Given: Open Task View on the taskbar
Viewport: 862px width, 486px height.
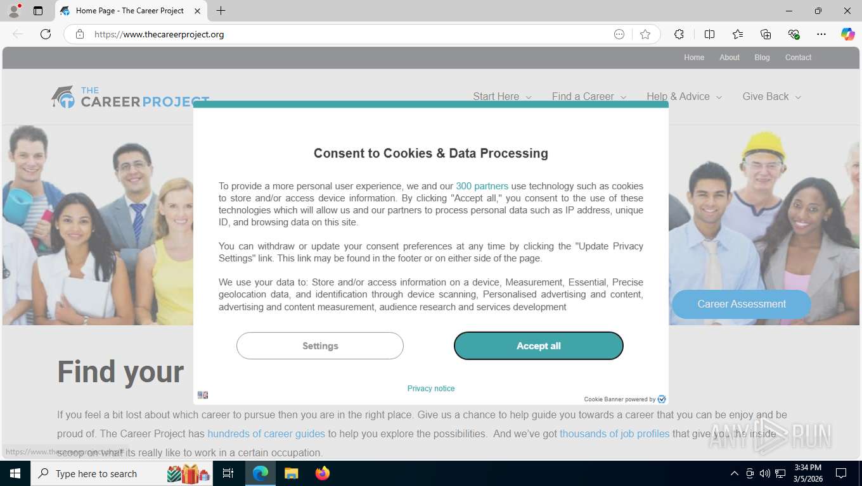Looking at the screenshot, I should pyautogui.click(x=228, y=473).
